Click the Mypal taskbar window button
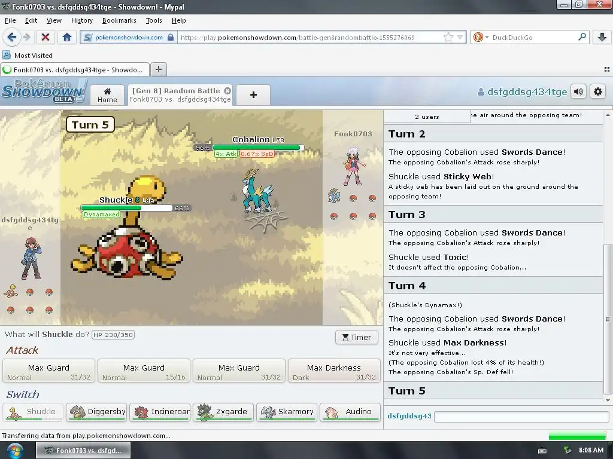Viewport: 613px width, 459px height. pyautogui.click(x=83, y=451)
